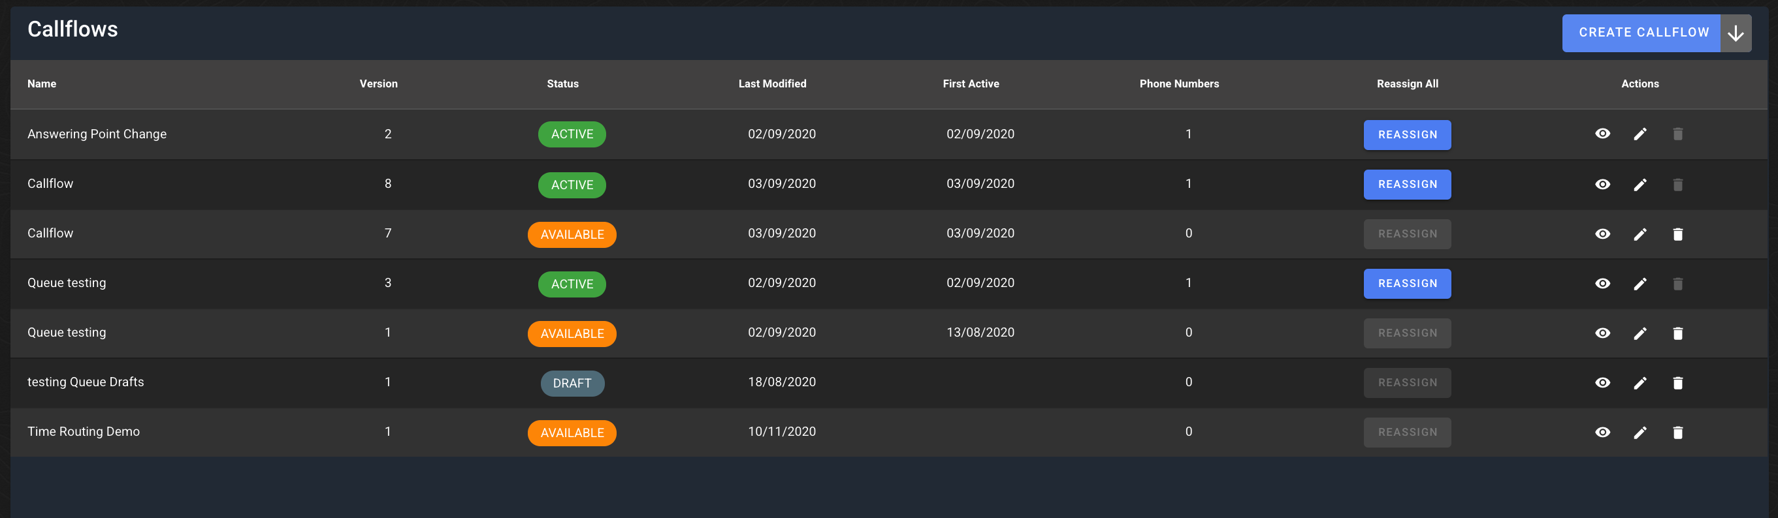This screenshot has height=518, width=1778.
Task: Open Create Callflow dropdown arrow
Action: click(x=1735, y=33)
